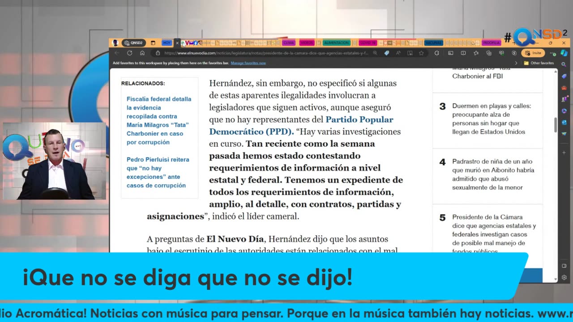Select the HOY tab group
Image resolution: width=573 pixels, height=322 pixels.
click(x=167, y=43)
